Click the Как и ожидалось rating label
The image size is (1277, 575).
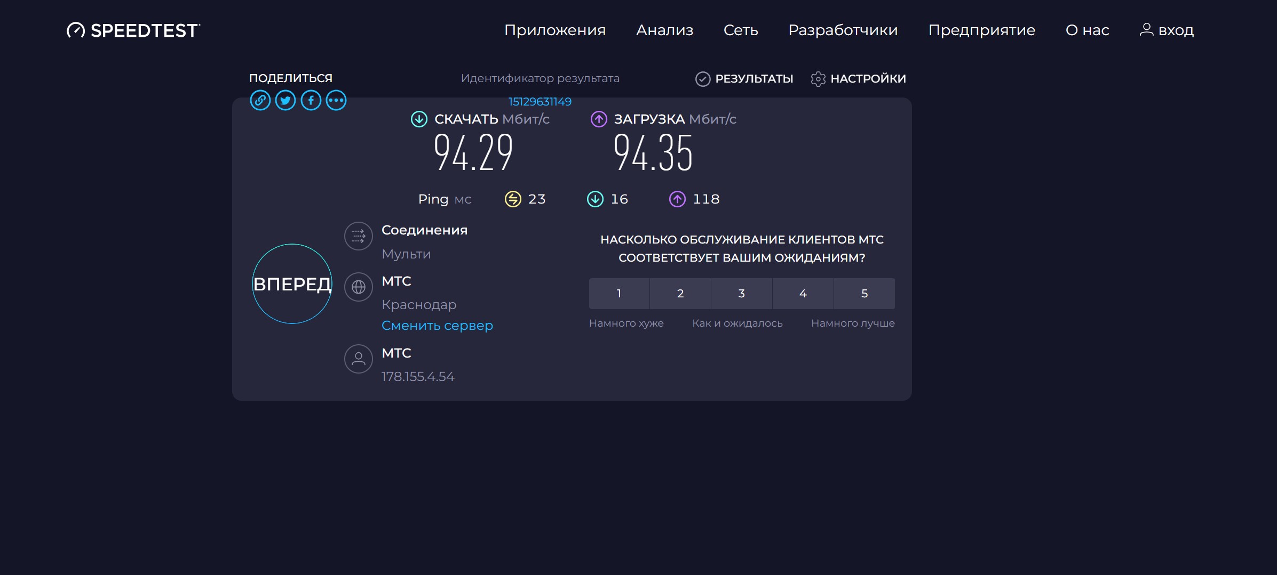point(737,323)
